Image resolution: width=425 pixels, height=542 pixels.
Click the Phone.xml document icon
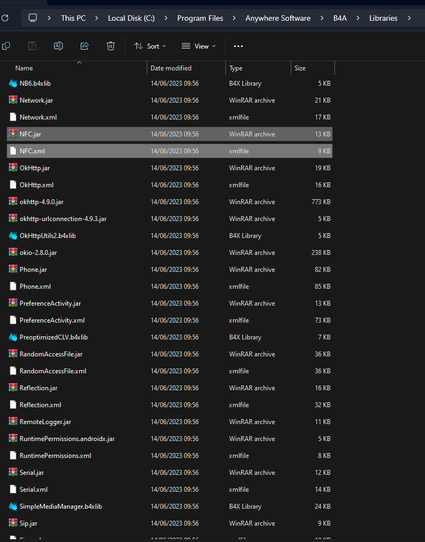click(13, 286)
